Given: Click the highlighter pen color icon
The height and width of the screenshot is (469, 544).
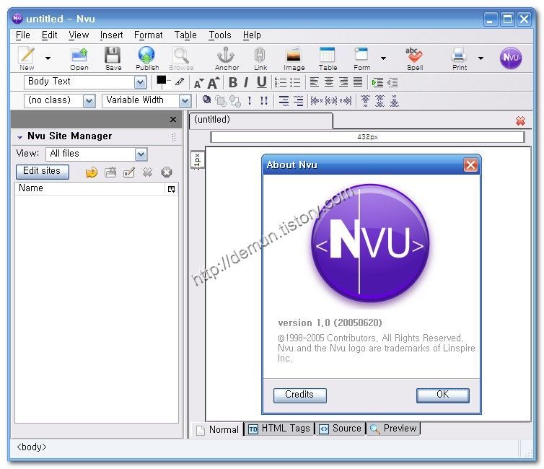Looking at the screenshot, I should 180,82.
